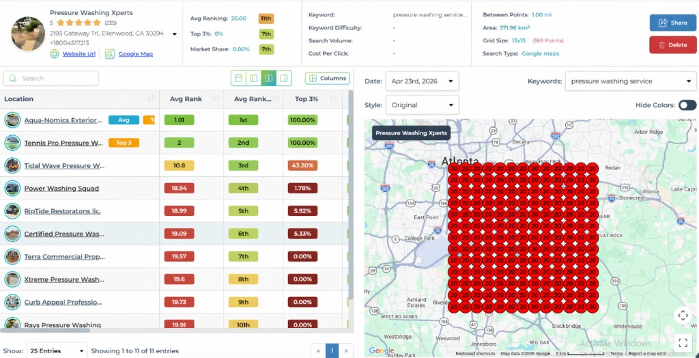Go to pagination page 1
Image resolution: width=699 pixels, height=358 pixels.
[332, 350]
